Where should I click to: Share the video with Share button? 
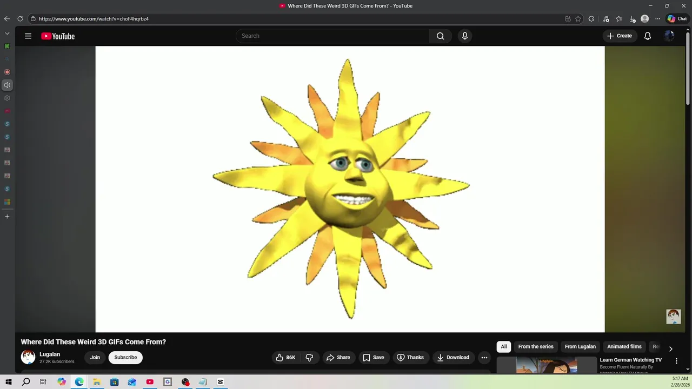(x=338, y=358)
